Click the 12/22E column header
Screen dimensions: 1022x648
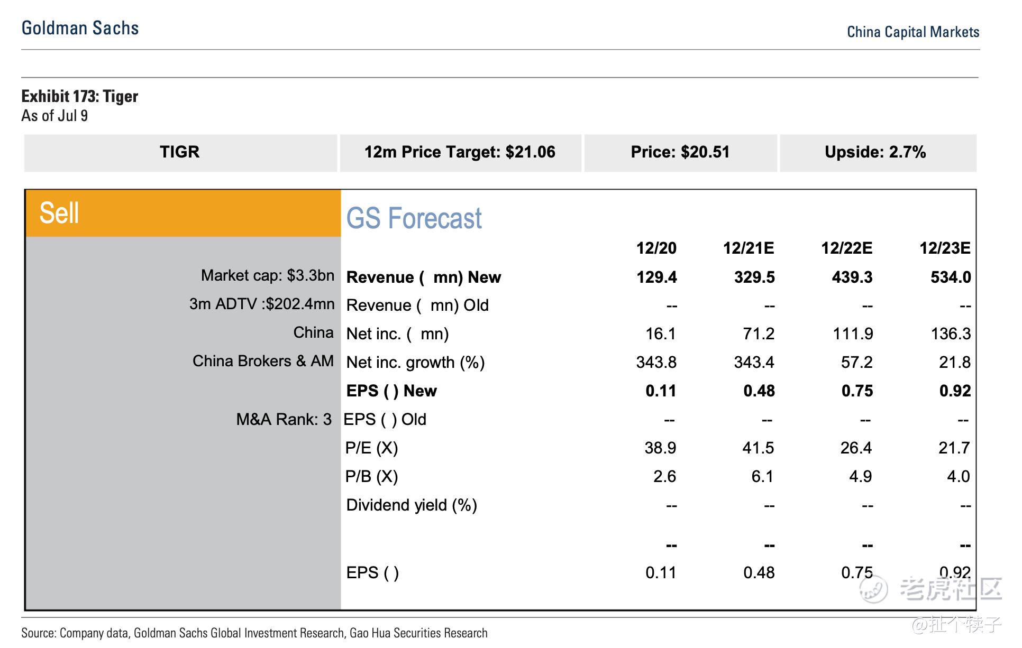click(846, 248)
